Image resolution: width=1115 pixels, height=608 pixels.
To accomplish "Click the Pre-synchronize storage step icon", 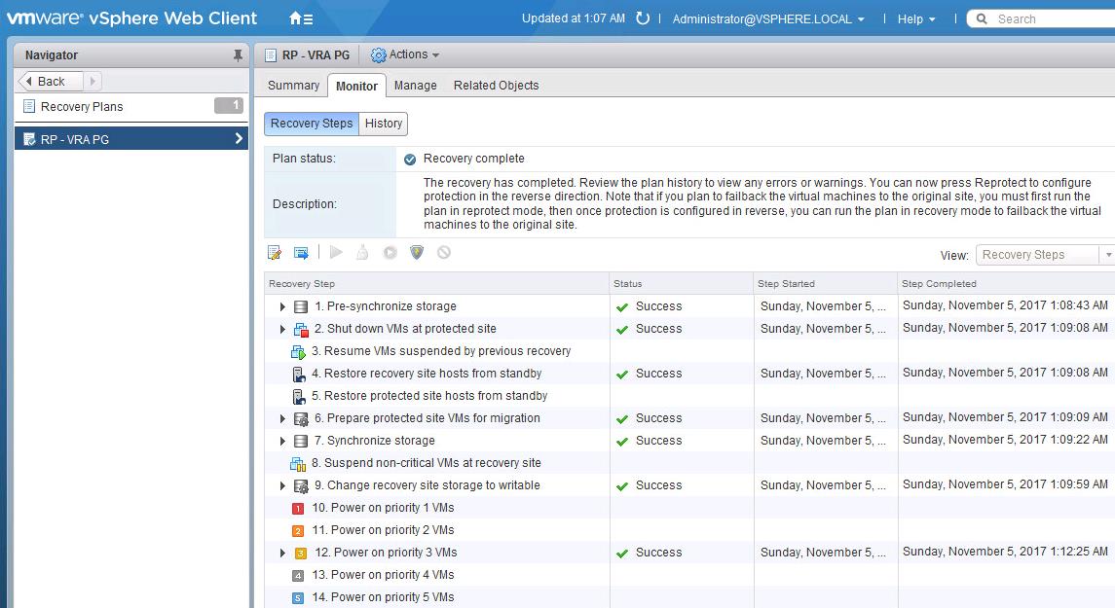I will pos(301,306).
